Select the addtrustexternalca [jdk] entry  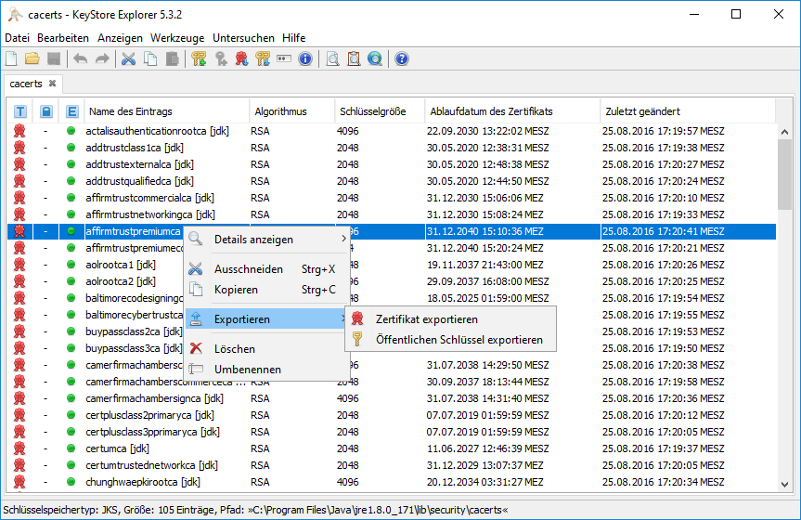point(139,164)
